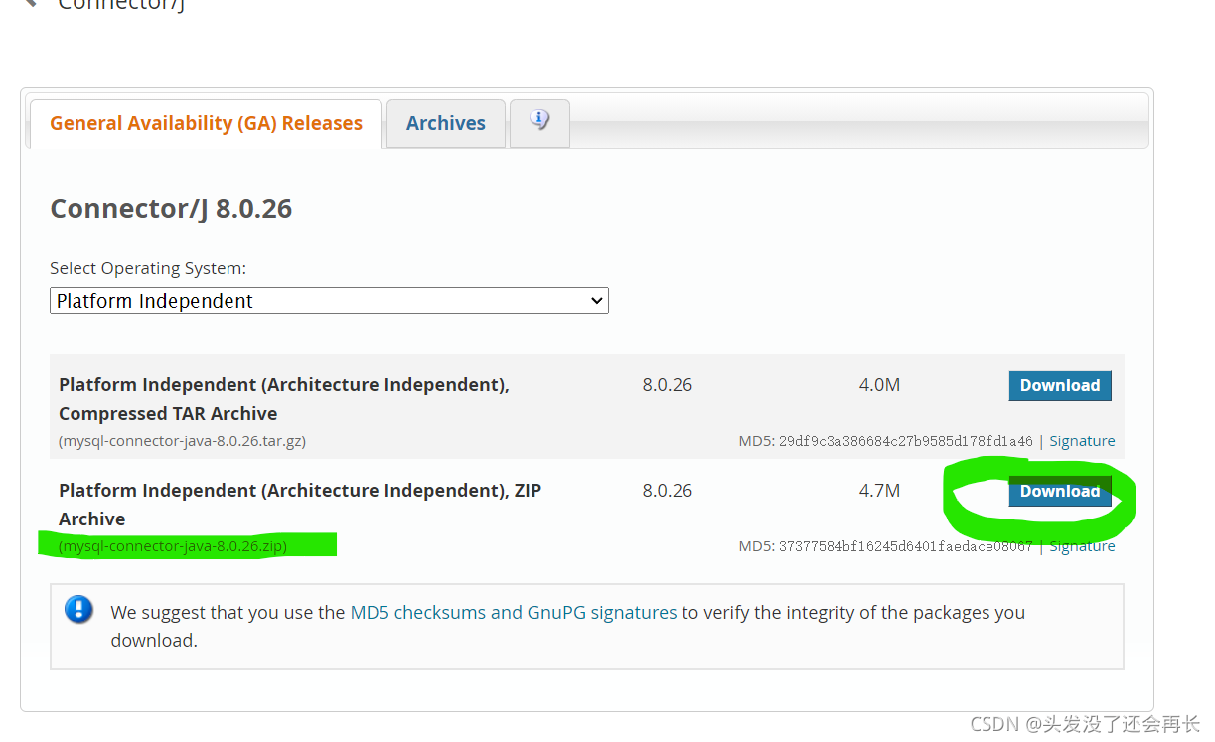Viewport: 1215px width, 742px height.
Task: Select the mysql-connector-java-8.0.26.tar.gz filename text
Action: [x=182, y=441]
